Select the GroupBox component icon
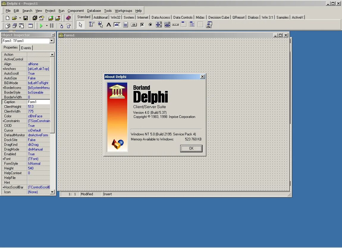Image resolution: width=342 pixels, height=248 pixels. [184, 25]
